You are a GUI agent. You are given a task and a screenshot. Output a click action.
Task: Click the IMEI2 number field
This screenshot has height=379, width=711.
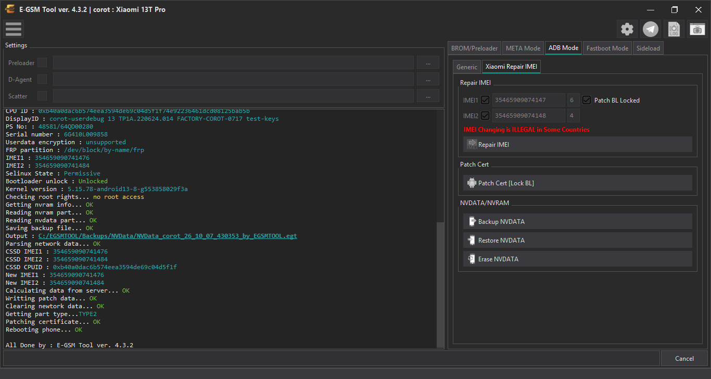coord(529,116)
